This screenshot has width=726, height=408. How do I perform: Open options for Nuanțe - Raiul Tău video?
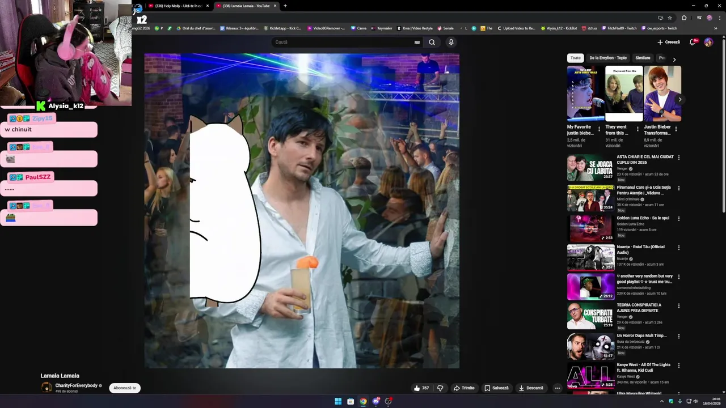[678, 248]
